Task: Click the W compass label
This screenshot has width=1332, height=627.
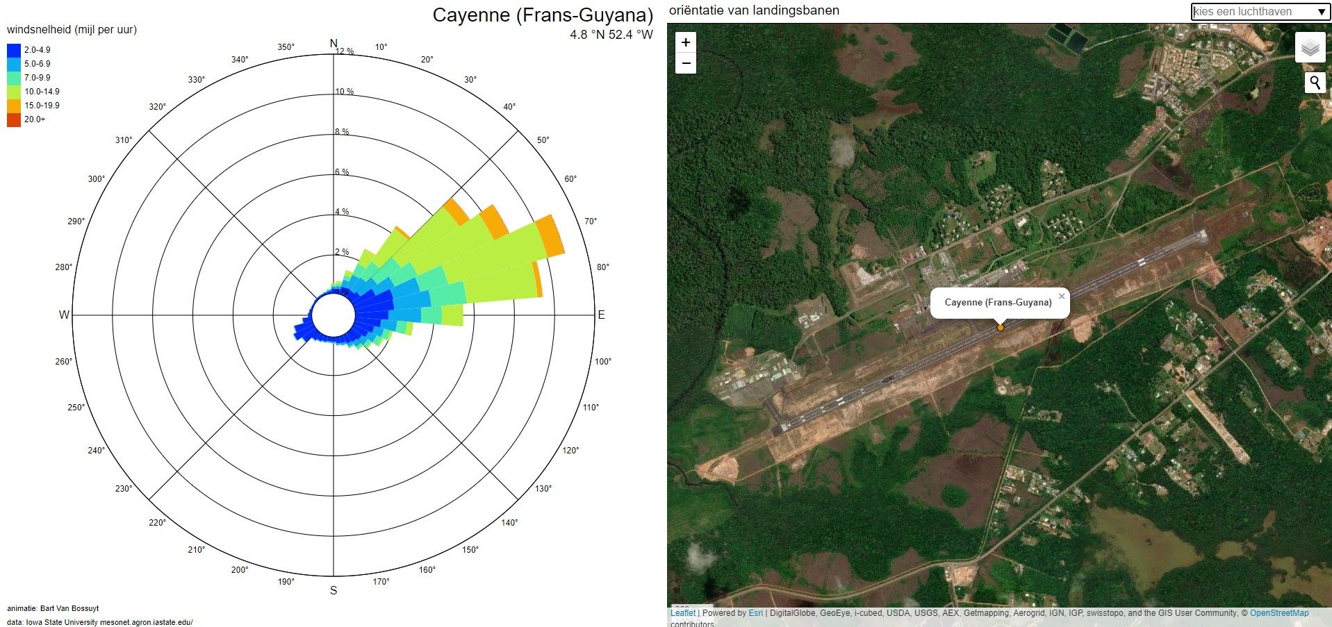Action: click(x=64, y=315)
